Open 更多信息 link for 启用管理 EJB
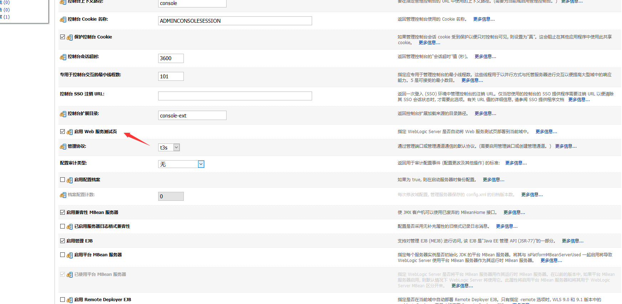This screenshot has height=304, width=622. [572, 241]
